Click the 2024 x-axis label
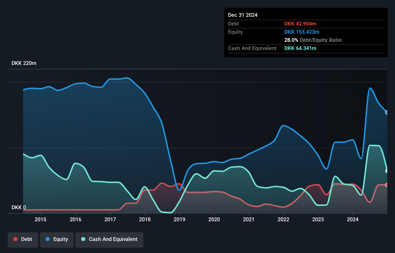 click(353, 219)
